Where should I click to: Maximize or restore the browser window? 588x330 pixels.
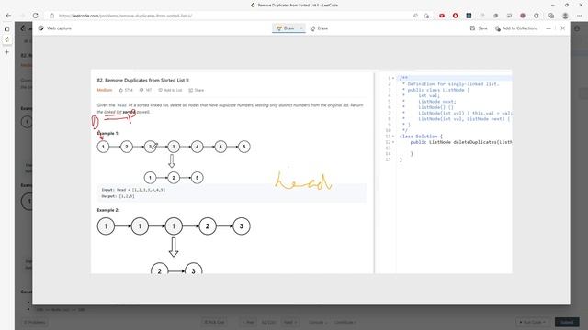click(567, 5)
